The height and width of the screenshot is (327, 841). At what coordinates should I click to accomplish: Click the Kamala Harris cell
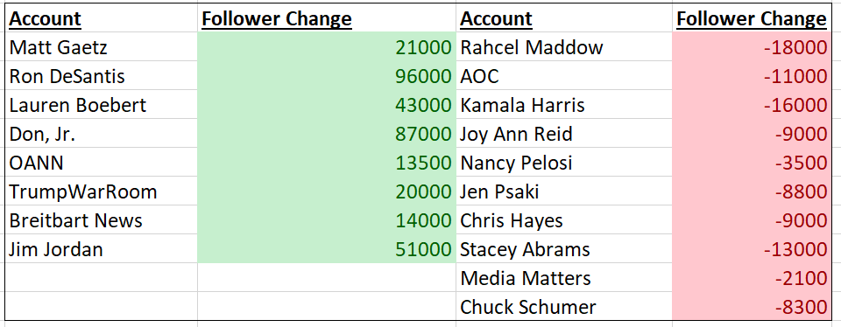point(564,105)
